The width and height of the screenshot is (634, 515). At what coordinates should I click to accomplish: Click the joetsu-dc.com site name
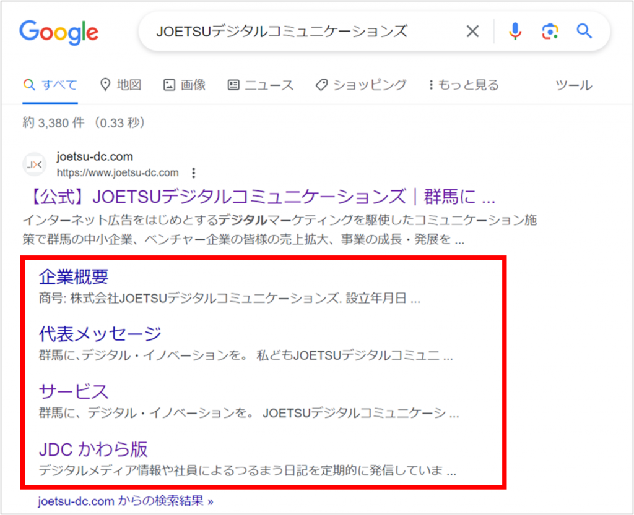pyautogui.click(x=95, y=156)
